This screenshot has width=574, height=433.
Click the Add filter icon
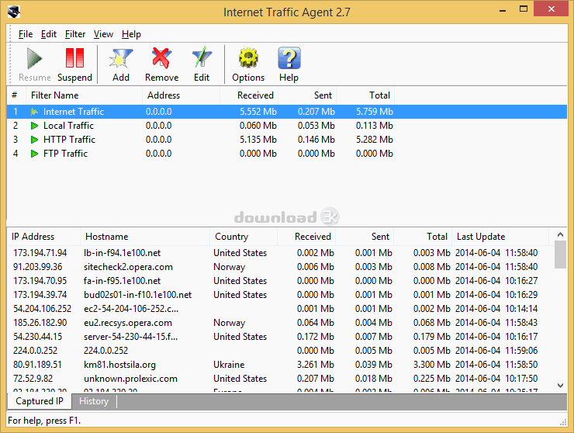[x=121, y=59]
